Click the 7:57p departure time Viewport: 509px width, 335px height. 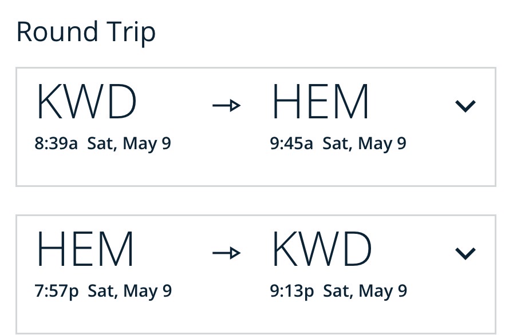tap(56, 291)
